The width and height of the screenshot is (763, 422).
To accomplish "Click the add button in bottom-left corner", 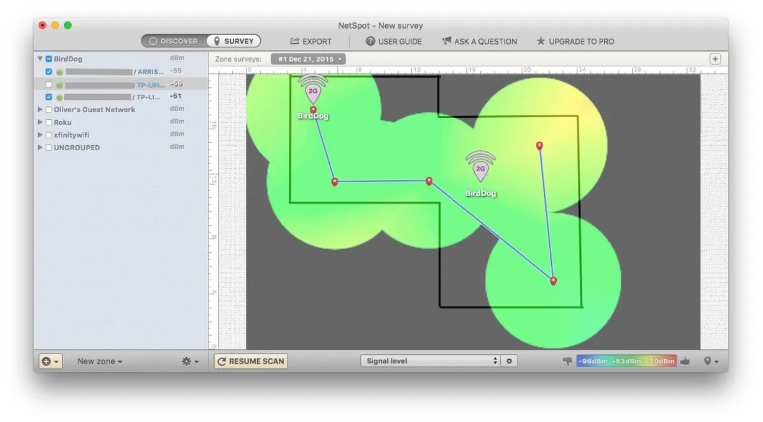I will click(x=50, y=361).
